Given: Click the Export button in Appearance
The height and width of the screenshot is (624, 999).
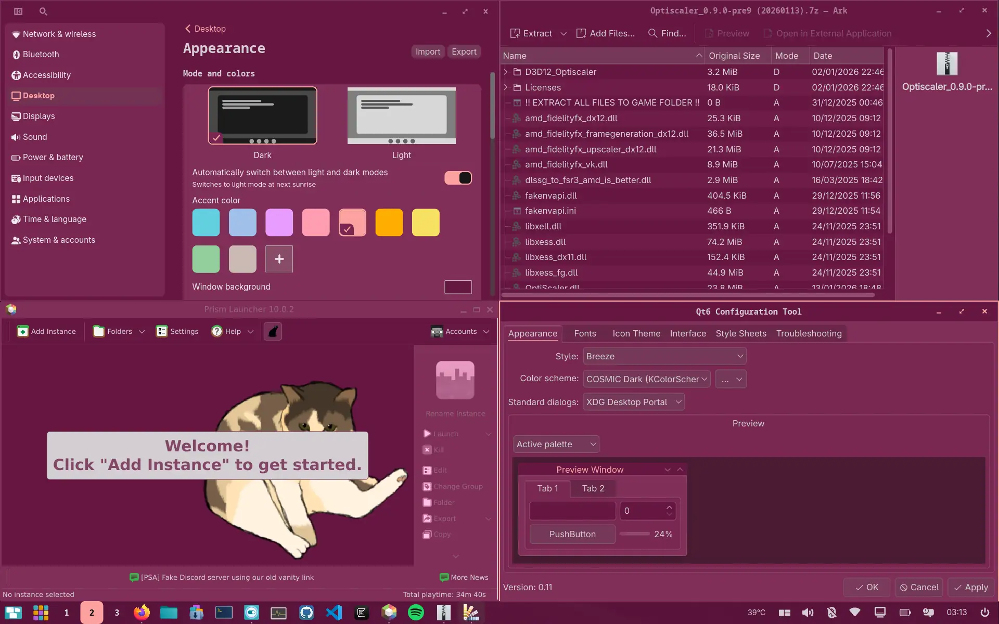Looking at the screenshot, I should 464,51.
